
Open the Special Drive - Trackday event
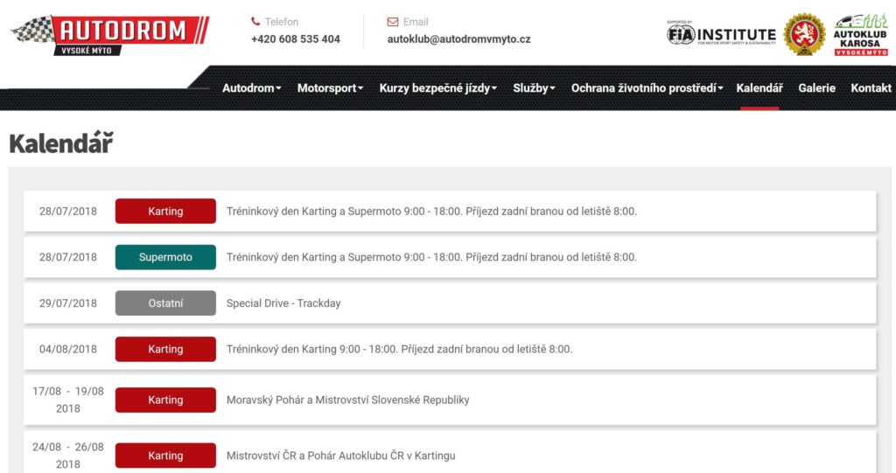click(283, 303)
